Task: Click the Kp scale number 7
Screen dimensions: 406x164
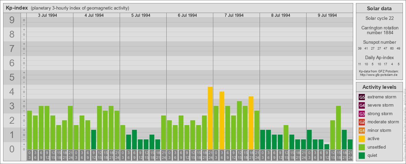Action: click(x=12, y=49)
